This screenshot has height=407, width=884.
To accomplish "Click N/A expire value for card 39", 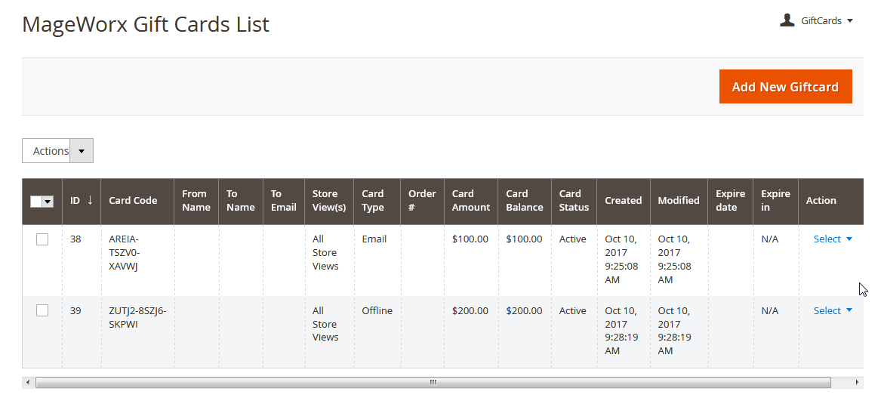I will click(769, 310).
